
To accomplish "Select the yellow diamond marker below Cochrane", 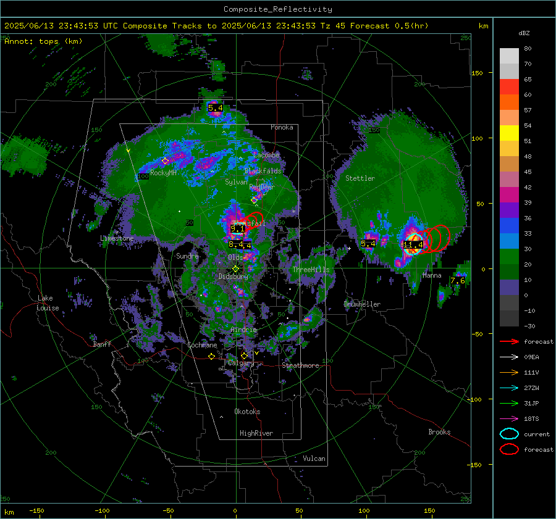I will (x=211, y=357).
